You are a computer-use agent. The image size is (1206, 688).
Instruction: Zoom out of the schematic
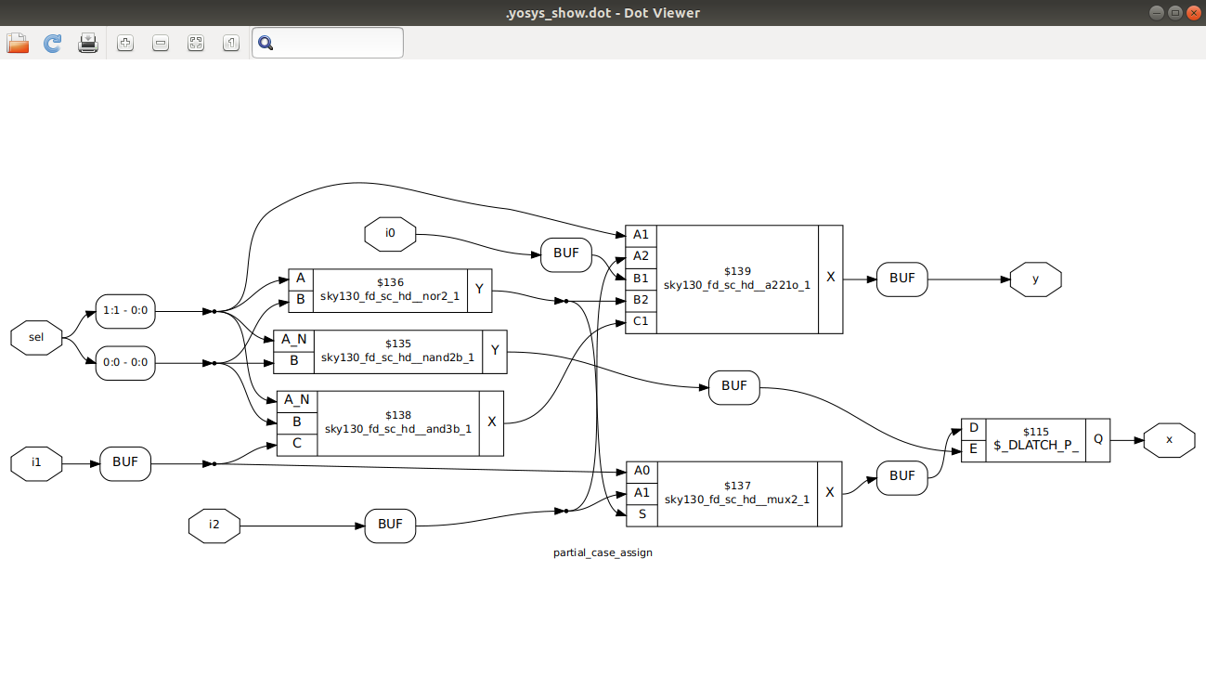coord(160,42)
